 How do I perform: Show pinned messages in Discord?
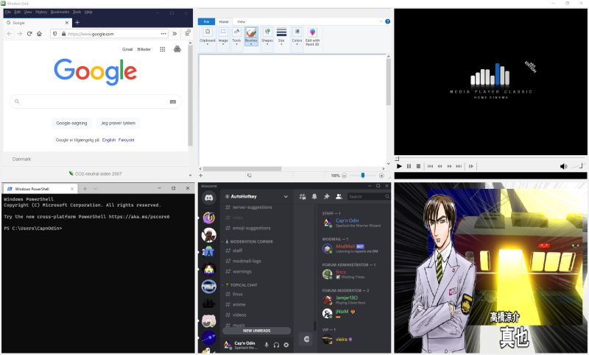tap(326, 196)
